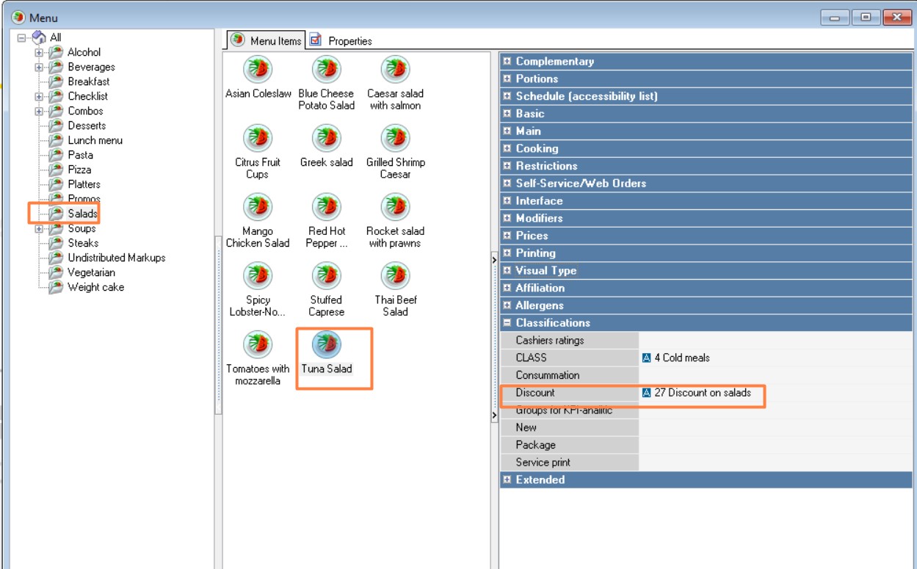Select the Salads category in tree
This screenshot has width=917, height=569.
pos(82,214)
